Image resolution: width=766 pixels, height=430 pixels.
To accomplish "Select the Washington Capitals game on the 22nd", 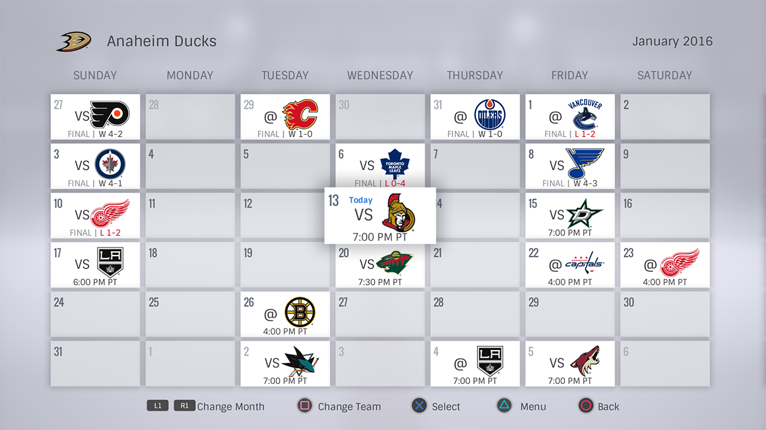I will [570, 265].
